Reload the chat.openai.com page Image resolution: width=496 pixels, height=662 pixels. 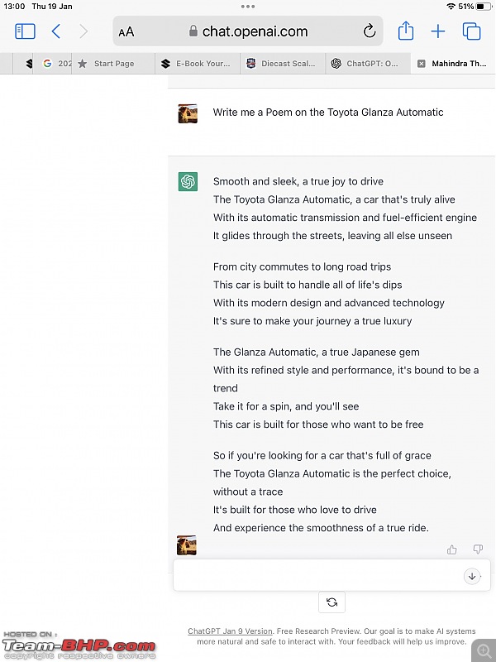369,31
